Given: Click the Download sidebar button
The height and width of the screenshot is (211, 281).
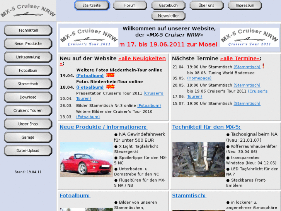Looking at the screenshot, I should 28,97.
